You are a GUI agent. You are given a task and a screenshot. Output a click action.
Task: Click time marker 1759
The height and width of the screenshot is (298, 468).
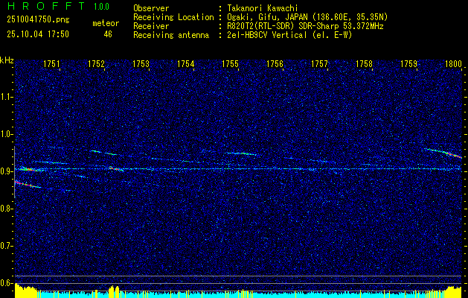click(409, 63)
